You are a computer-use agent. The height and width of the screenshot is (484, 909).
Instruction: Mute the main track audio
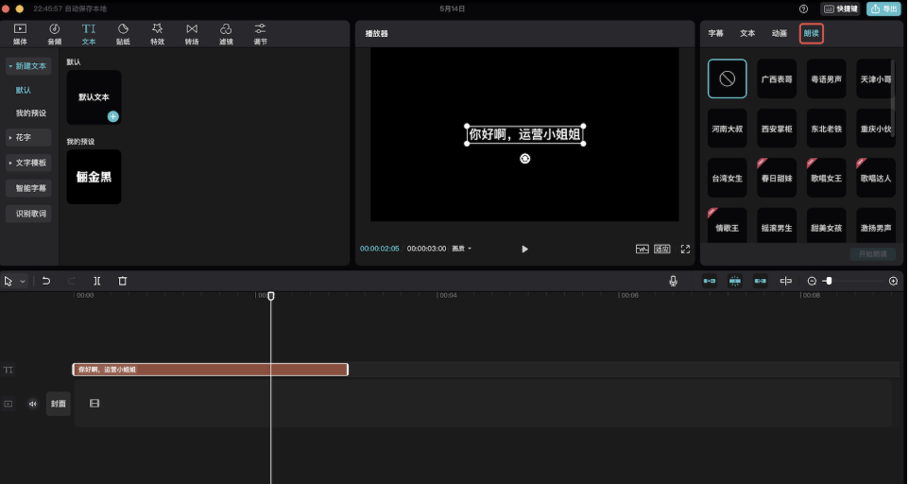point(33,404)
